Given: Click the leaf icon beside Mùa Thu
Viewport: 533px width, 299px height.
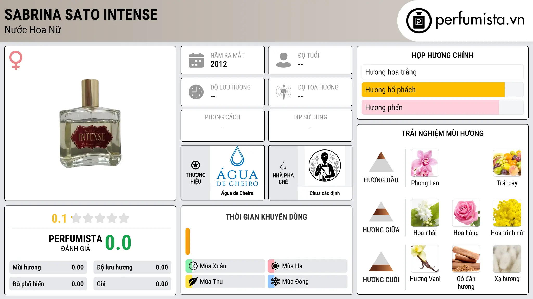Looking at the screenshot, I should pos(193,282).
